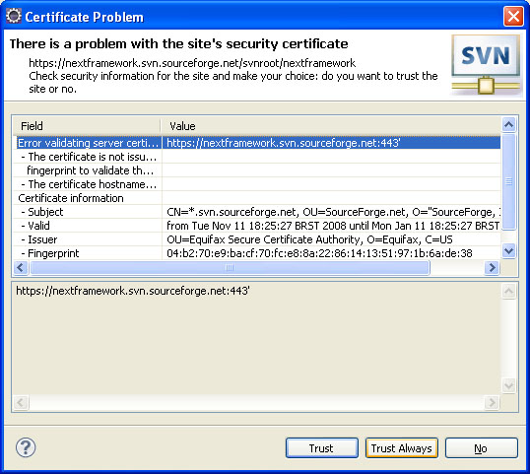530x474 pixels.
Task: Click the validity date range value
Action: [333, 226]
